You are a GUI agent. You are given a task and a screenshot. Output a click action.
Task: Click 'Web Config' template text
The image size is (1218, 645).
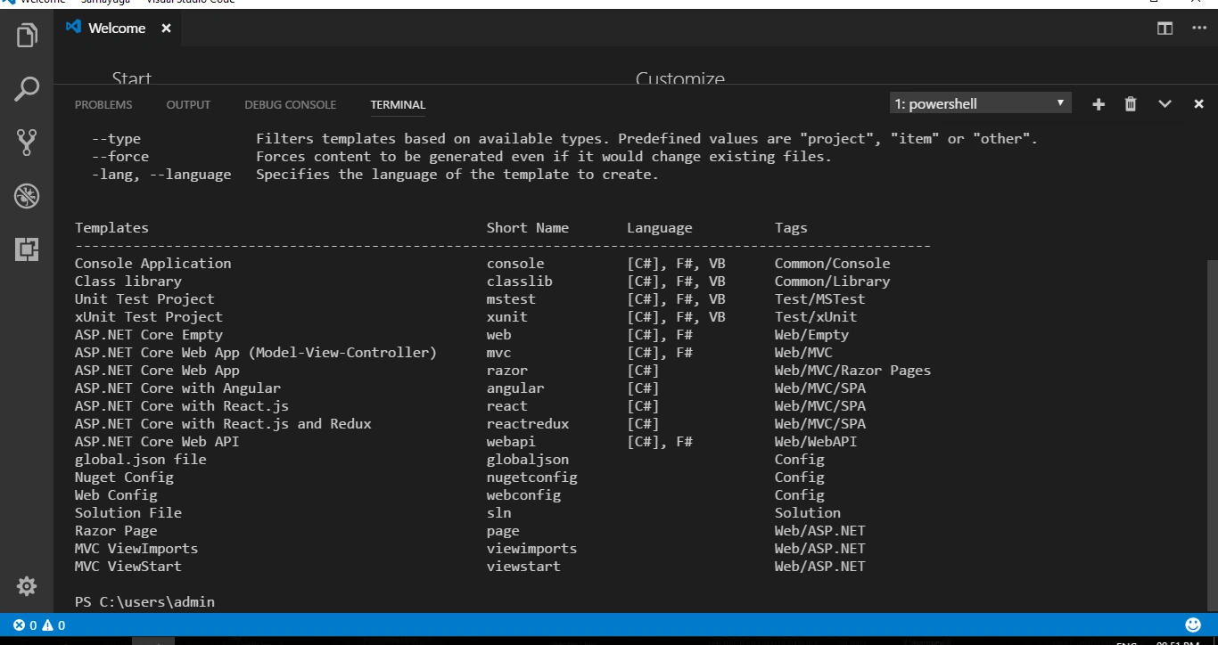pyautogui.click(x=116, y=495)
